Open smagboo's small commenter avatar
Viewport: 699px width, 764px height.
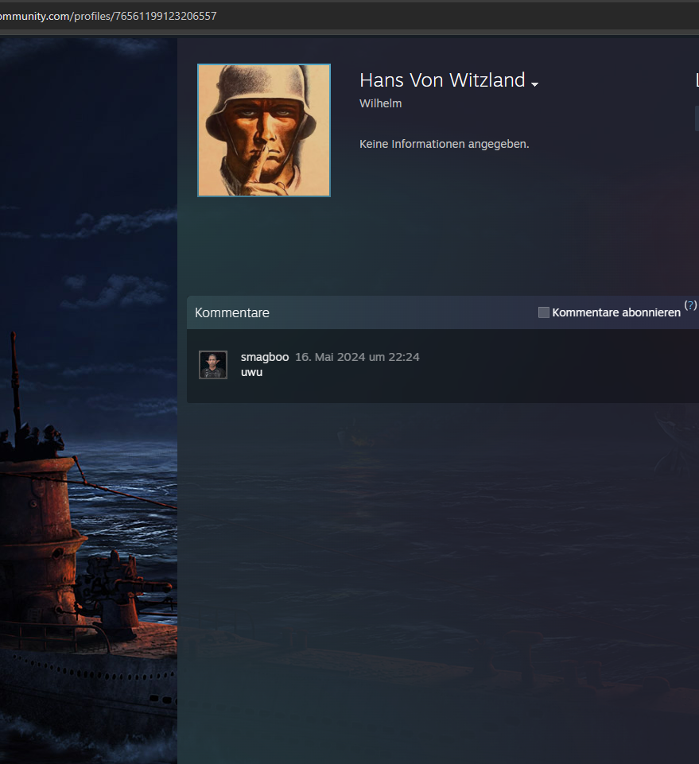pos(212,365)
